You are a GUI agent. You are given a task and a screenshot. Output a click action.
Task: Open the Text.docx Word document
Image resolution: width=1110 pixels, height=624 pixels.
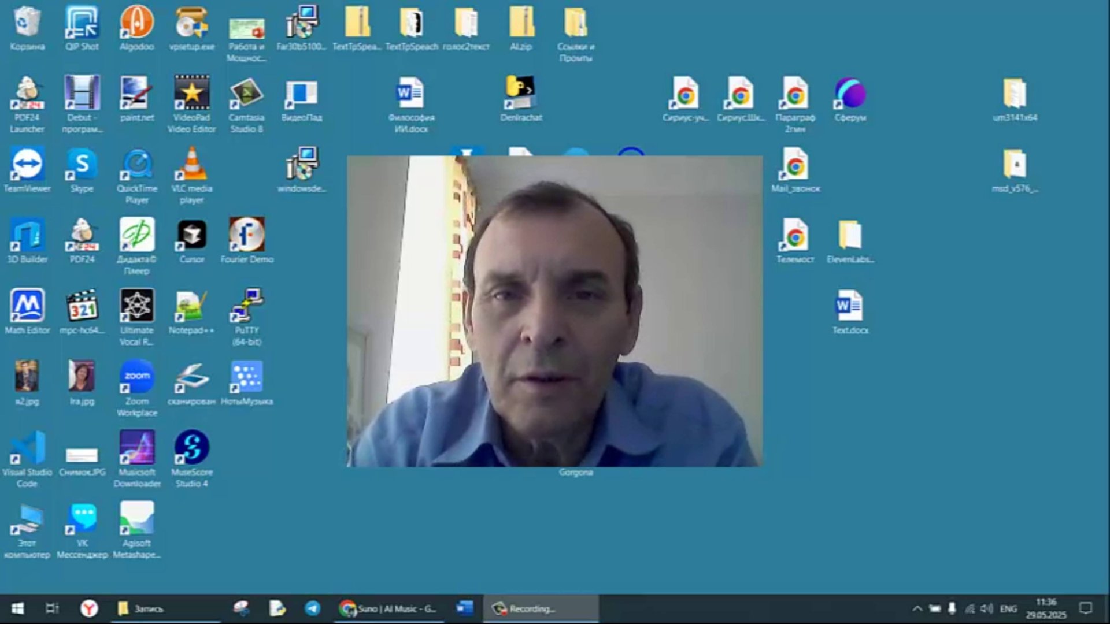[850, 306]
